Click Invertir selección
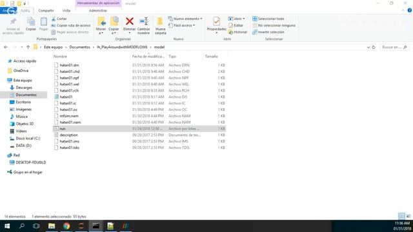413x232 pixels. pyautogui.click(x=268, y=32)
